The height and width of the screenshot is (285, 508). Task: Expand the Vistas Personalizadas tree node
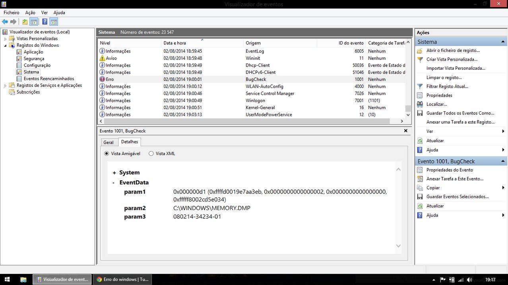(6, 39)
